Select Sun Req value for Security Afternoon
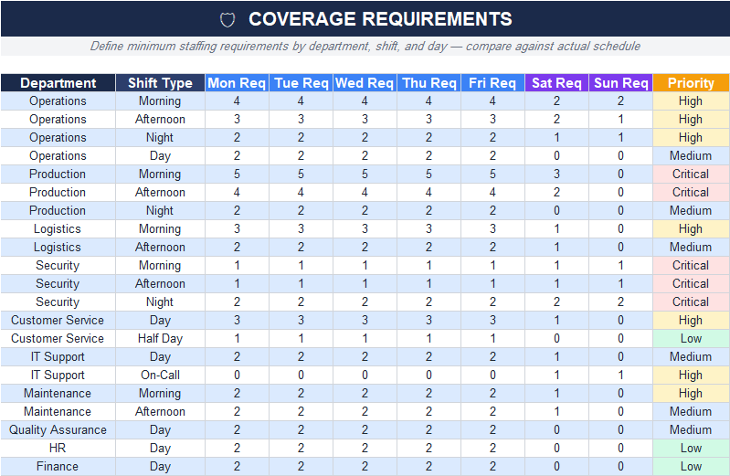This screenshot has width=730, height=476. click(620, 283)
